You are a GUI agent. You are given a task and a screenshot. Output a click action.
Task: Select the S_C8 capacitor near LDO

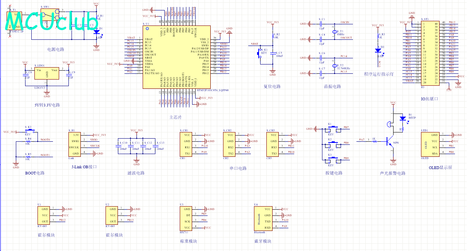coord(26,74)
